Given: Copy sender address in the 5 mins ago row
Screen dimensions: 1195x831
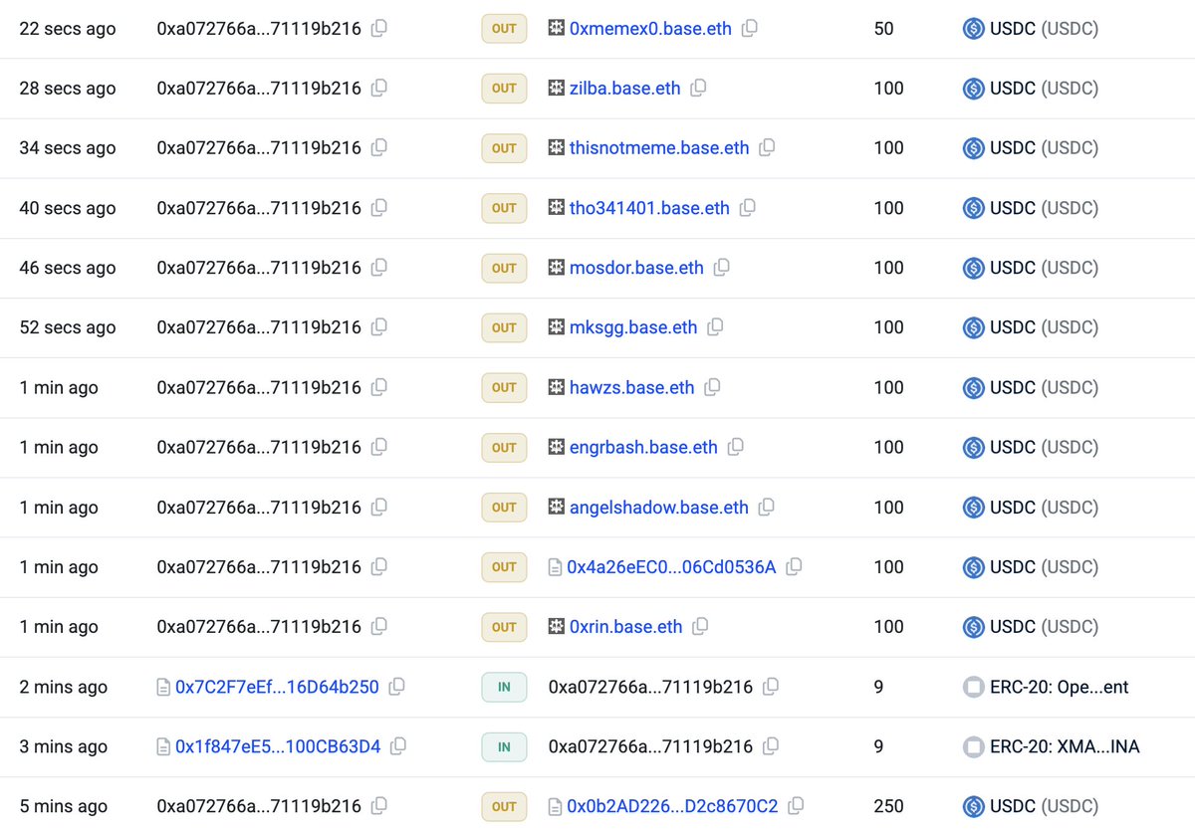Looking at the screenshot, I should point(379,805).
